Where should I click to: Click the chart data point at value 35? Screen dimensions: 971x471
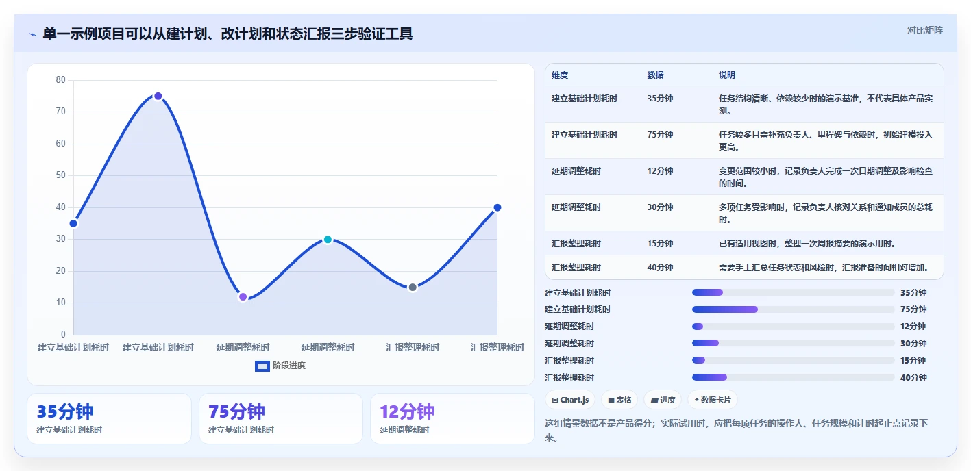pos(73,223)
